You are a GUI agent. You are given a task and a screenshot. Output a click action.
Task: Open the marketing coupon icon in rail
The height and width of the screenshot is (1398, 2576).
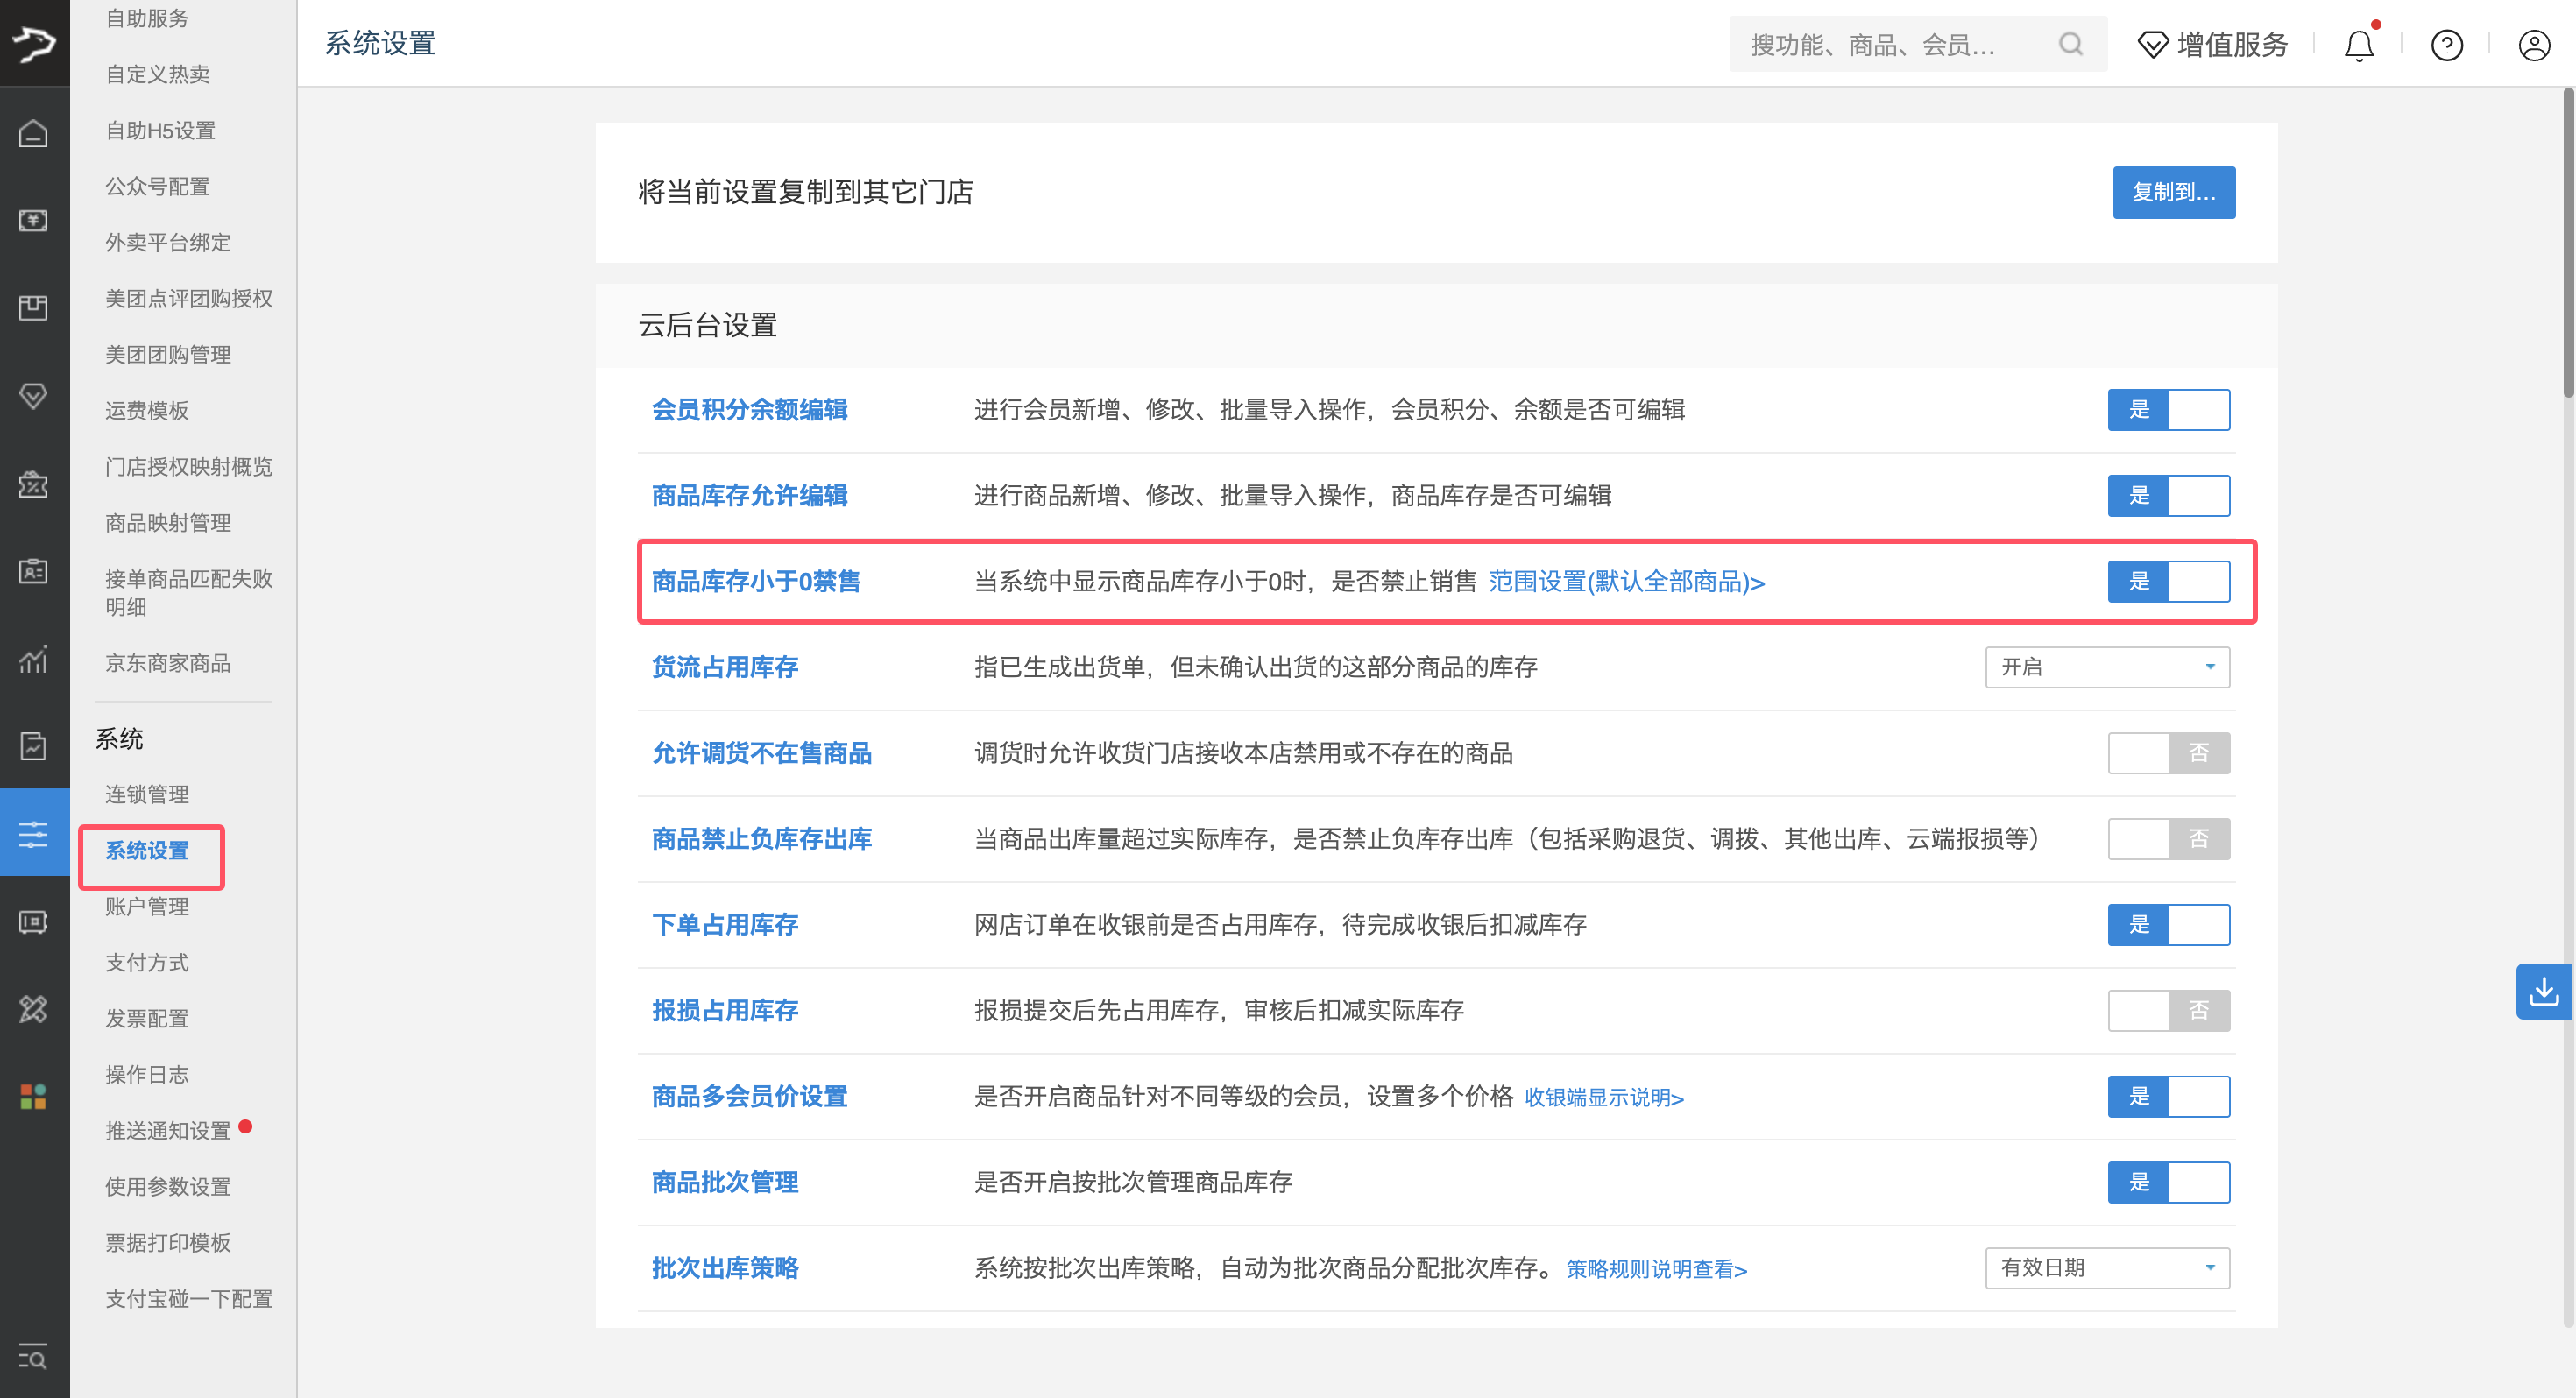[34, 484]
